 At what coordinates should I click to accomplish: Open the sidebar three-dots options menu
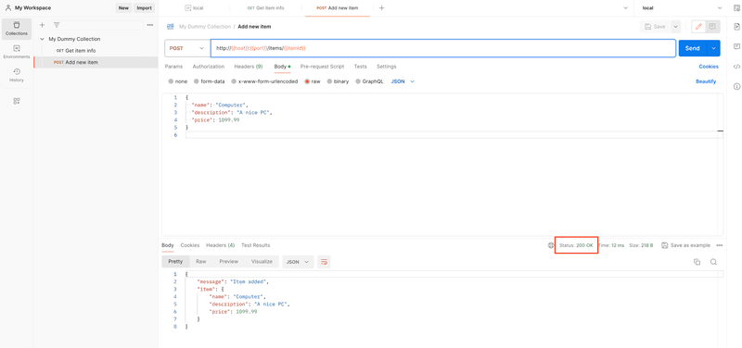click(x=150, y=25)
